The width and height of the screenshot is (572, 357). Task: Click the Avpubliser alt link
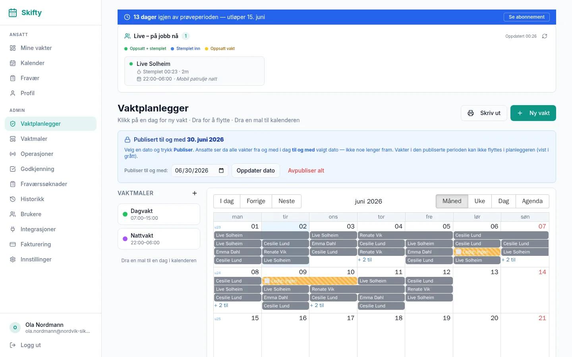point(306,171)
